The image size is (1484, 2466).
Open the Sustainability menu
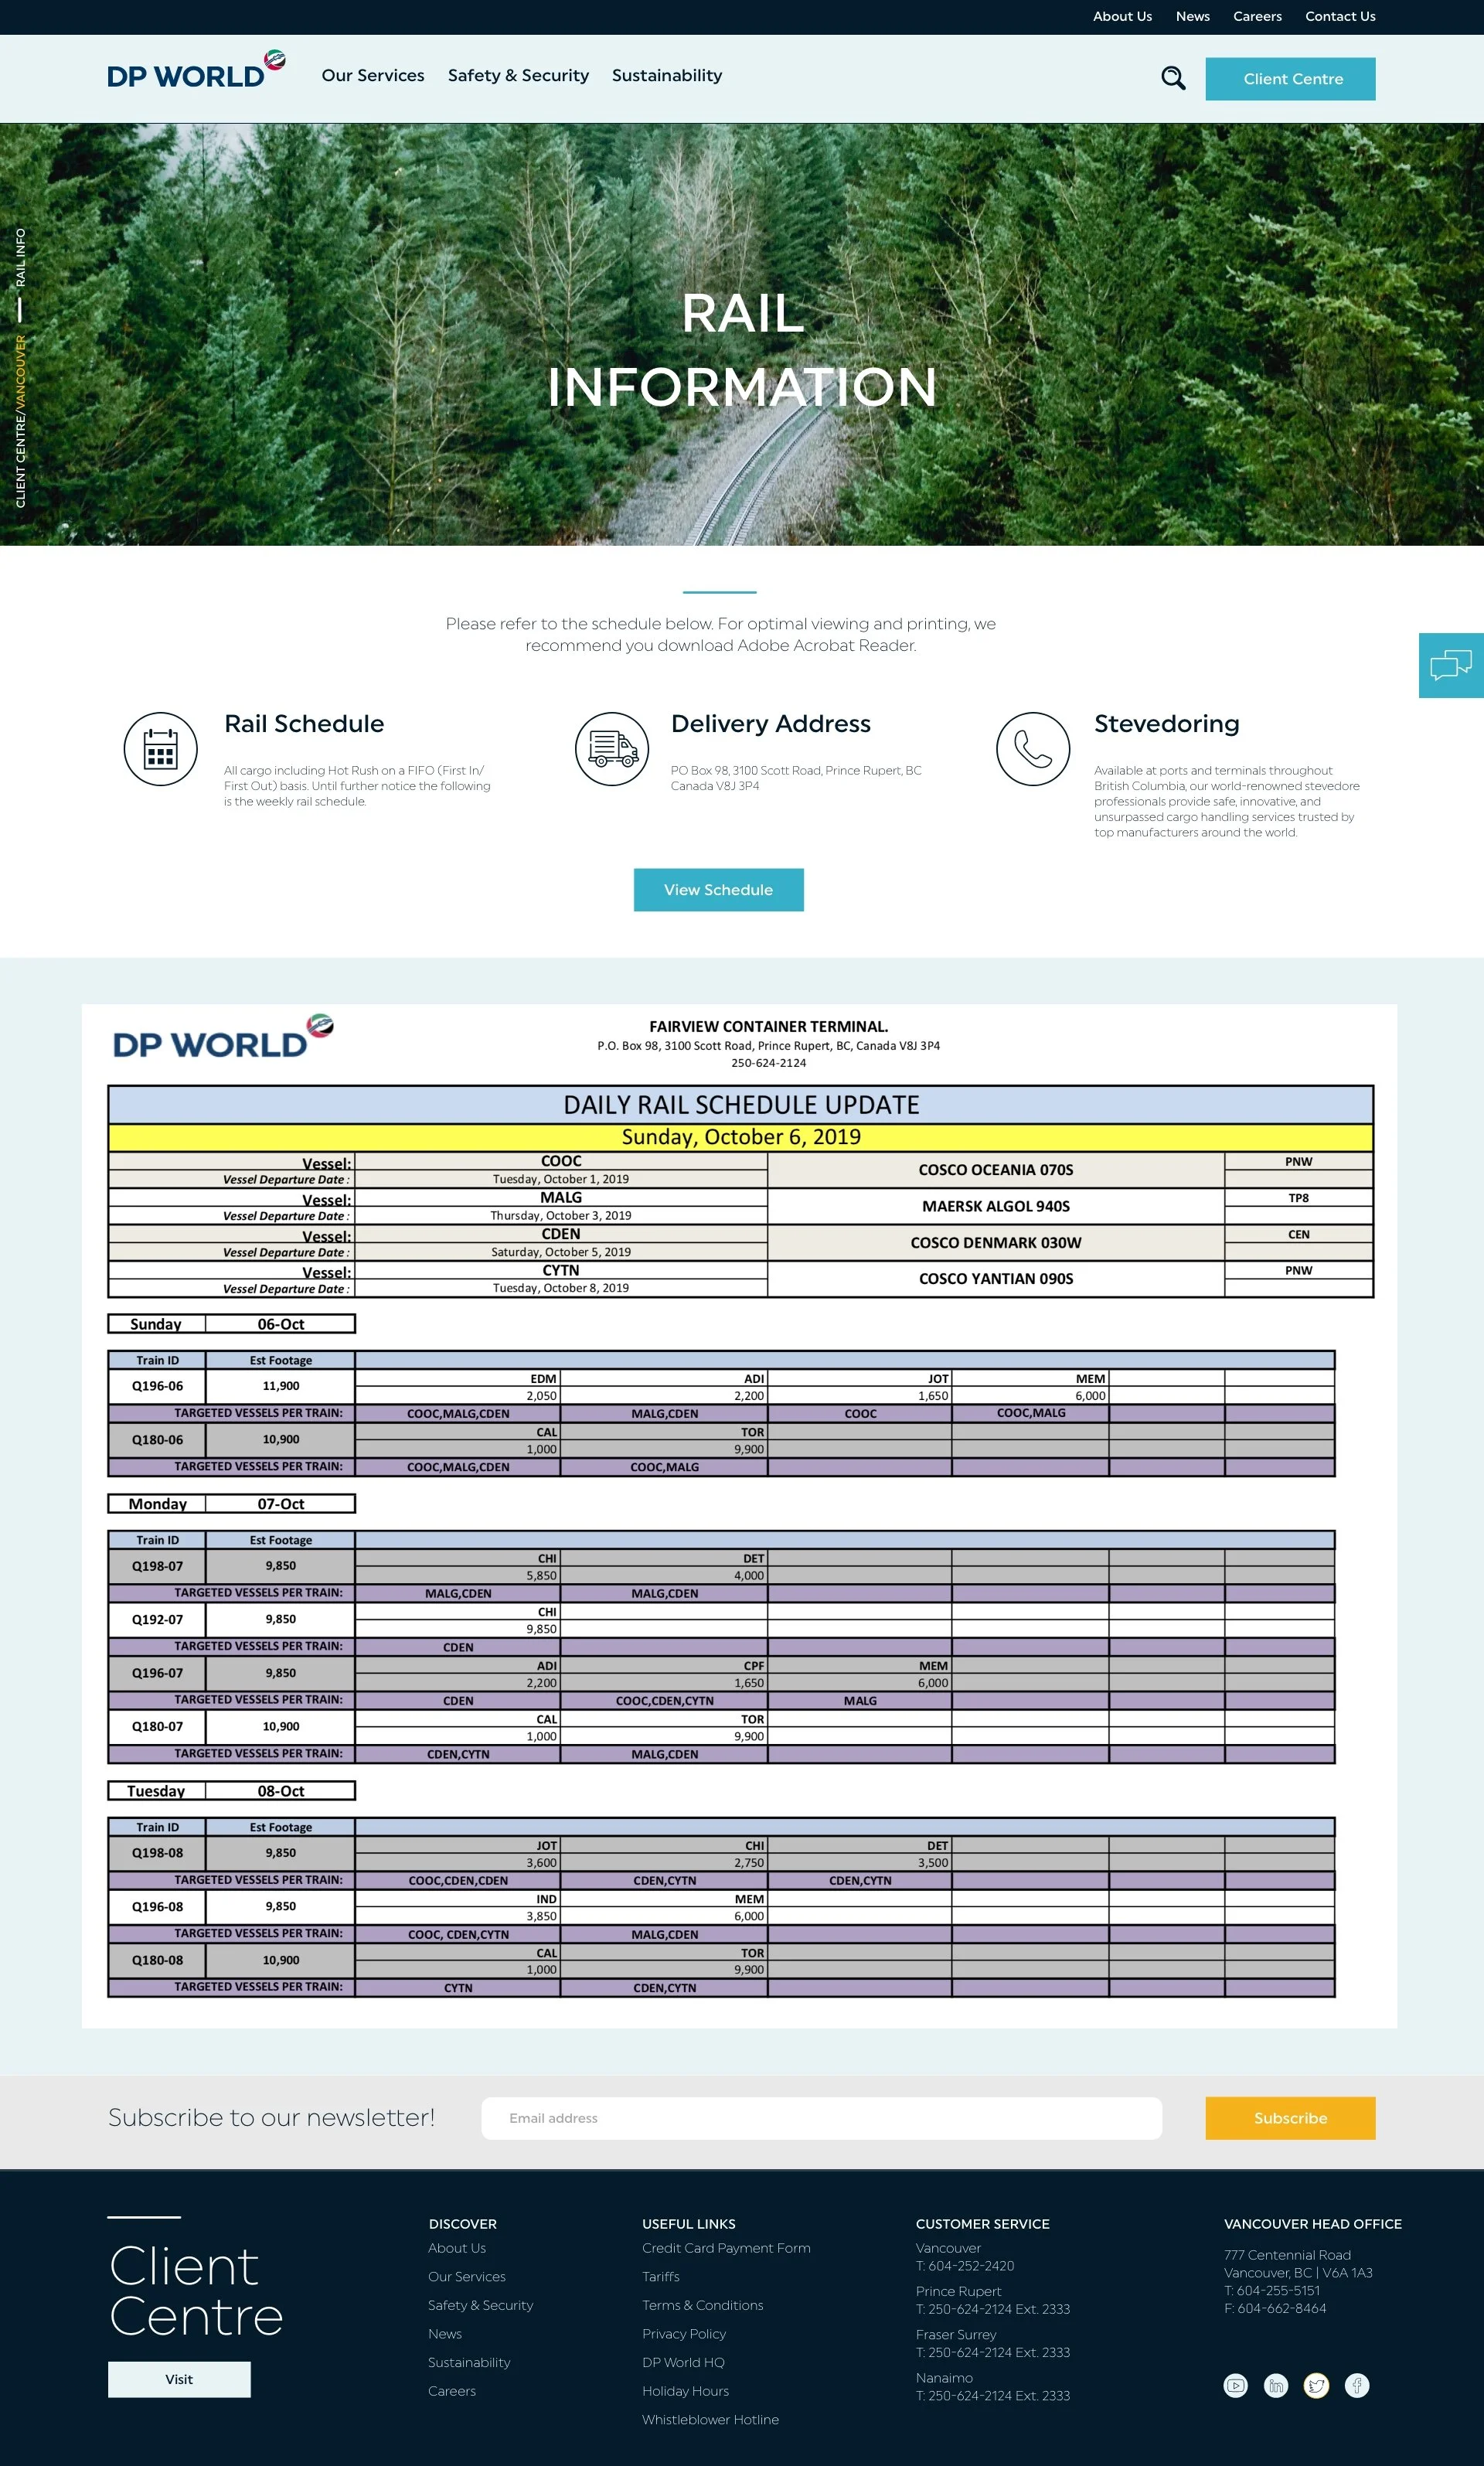click(667, 76)
